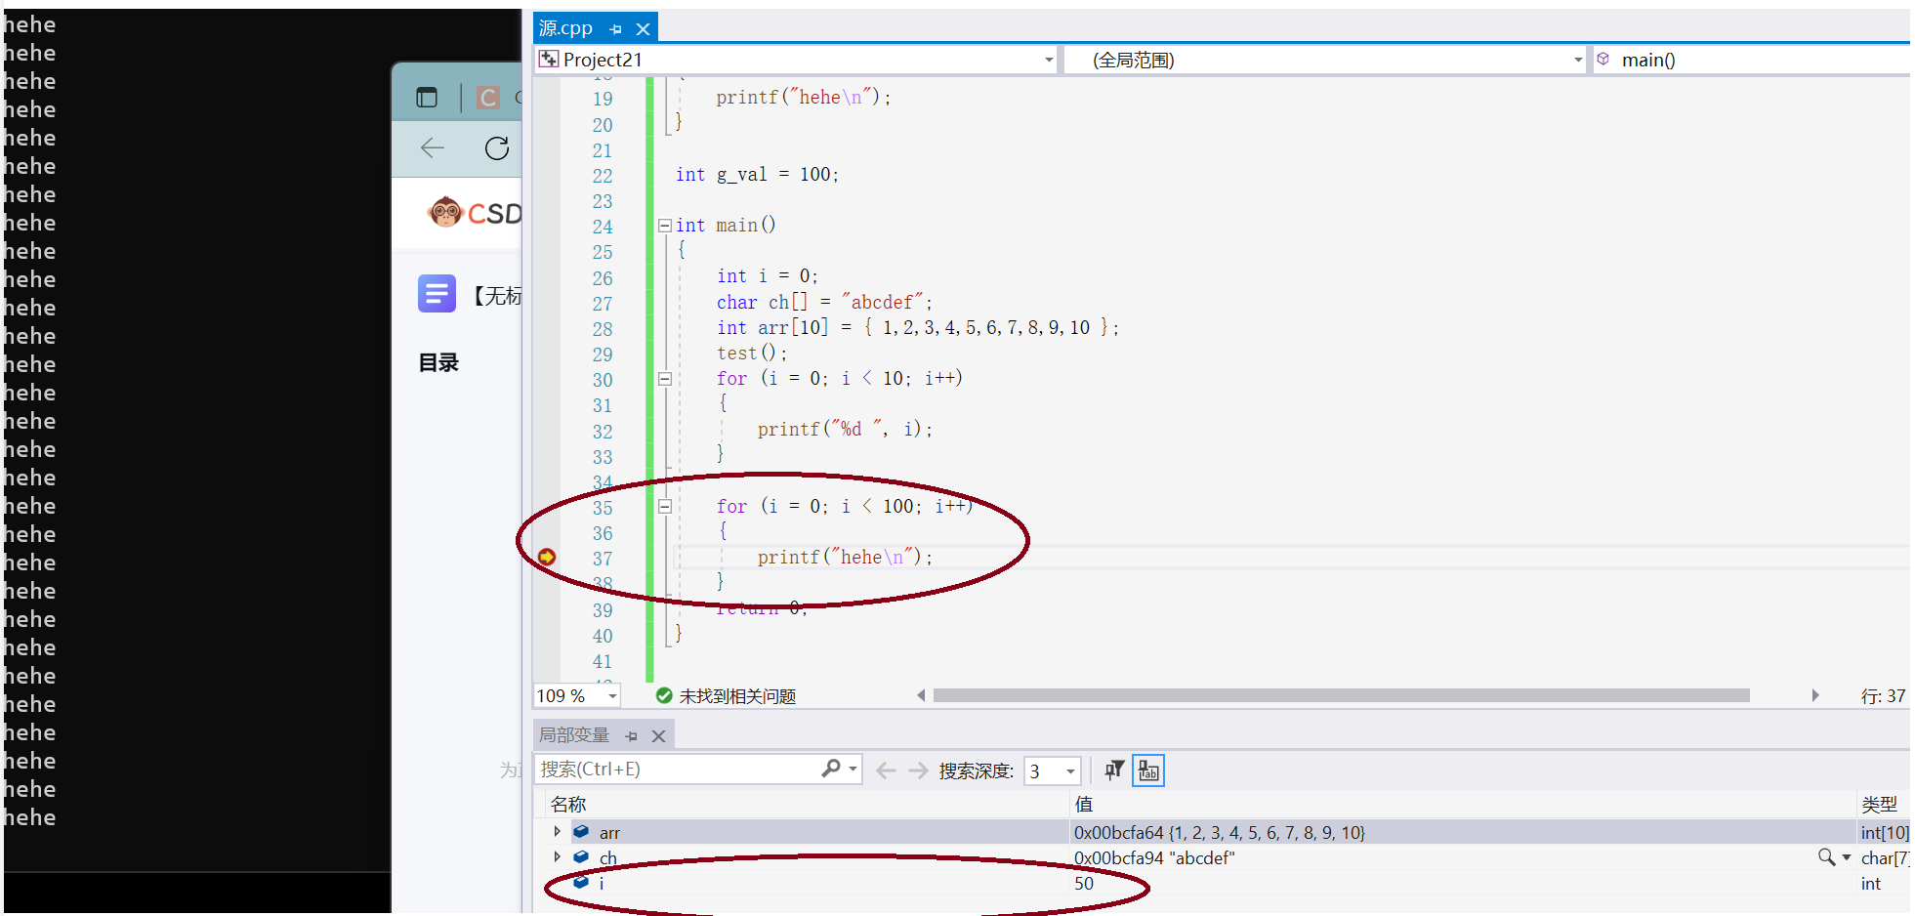Screen dimensions: 1915x916
Task: Toggle the highlighted format icon in locals toolbar
Action: 1148,770
